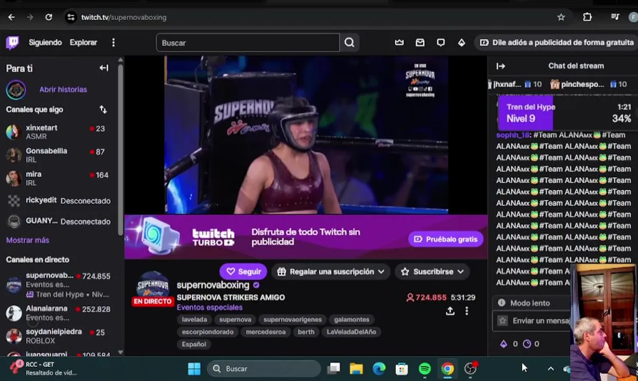The width and height of the screenshot is (638, 381).
Task: Expand list with Mostrar más
Action: [x=28, y=240]
